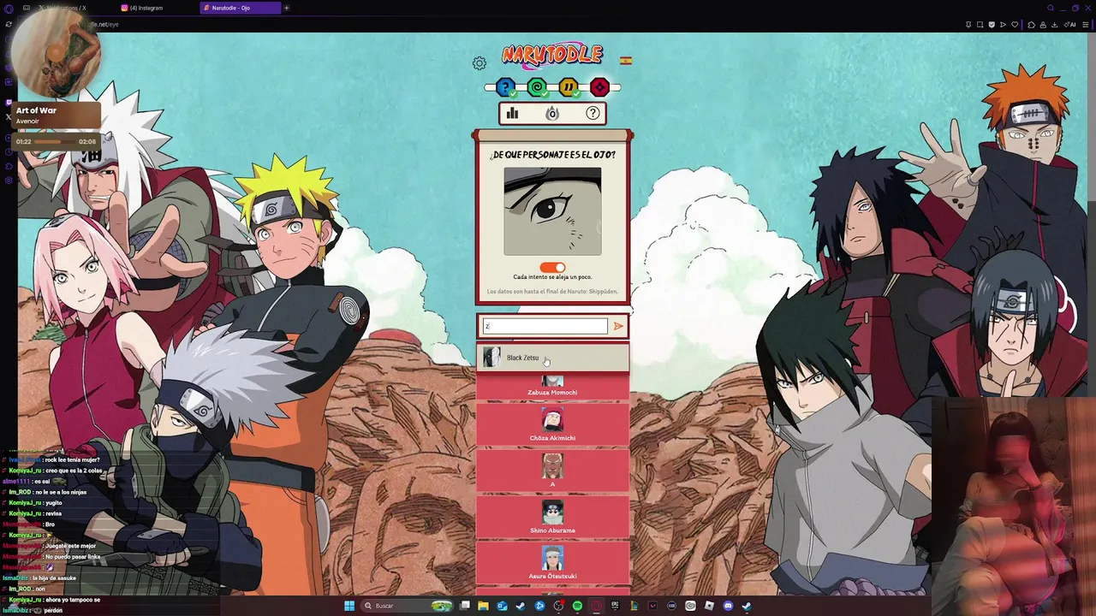1096x616 pixels.
Task: Open Roblox from the taskbar
Action: click(x=709, y=606)
